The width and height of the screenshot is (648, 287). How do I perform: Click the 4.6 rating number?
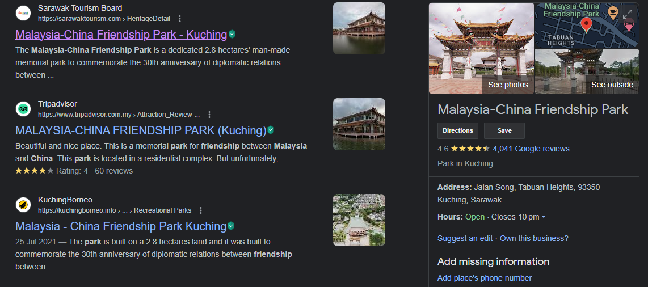443,149
